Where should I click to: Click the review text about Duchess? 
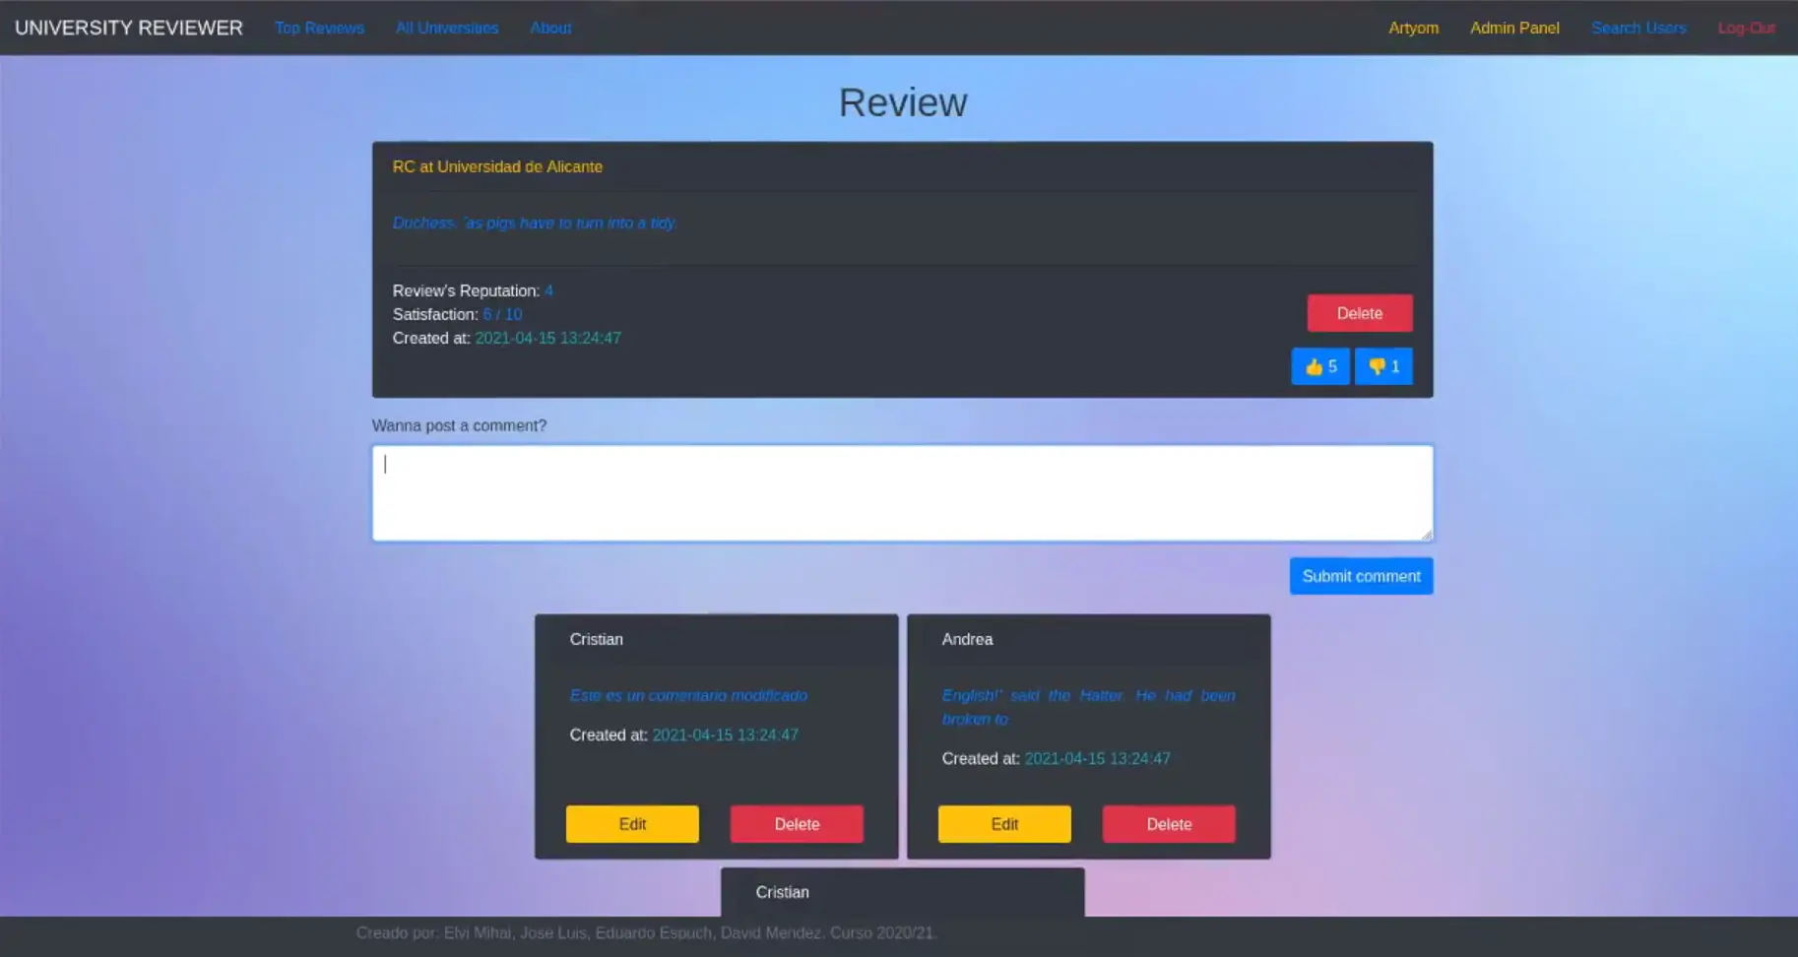pos(535,223)
